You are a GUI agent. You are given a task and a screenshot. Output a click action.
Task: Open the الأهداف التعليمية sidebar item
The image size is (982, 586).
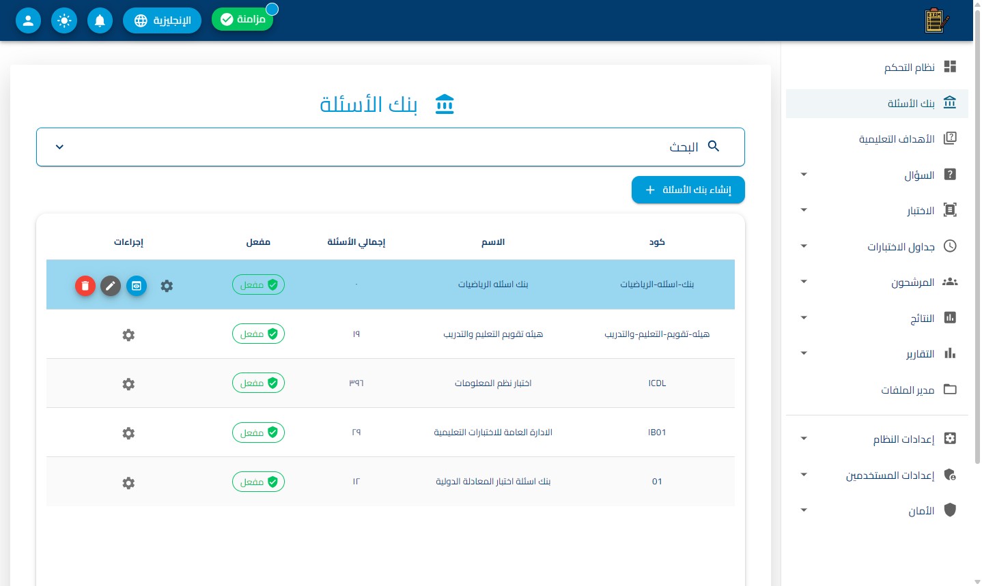point(877,138)
